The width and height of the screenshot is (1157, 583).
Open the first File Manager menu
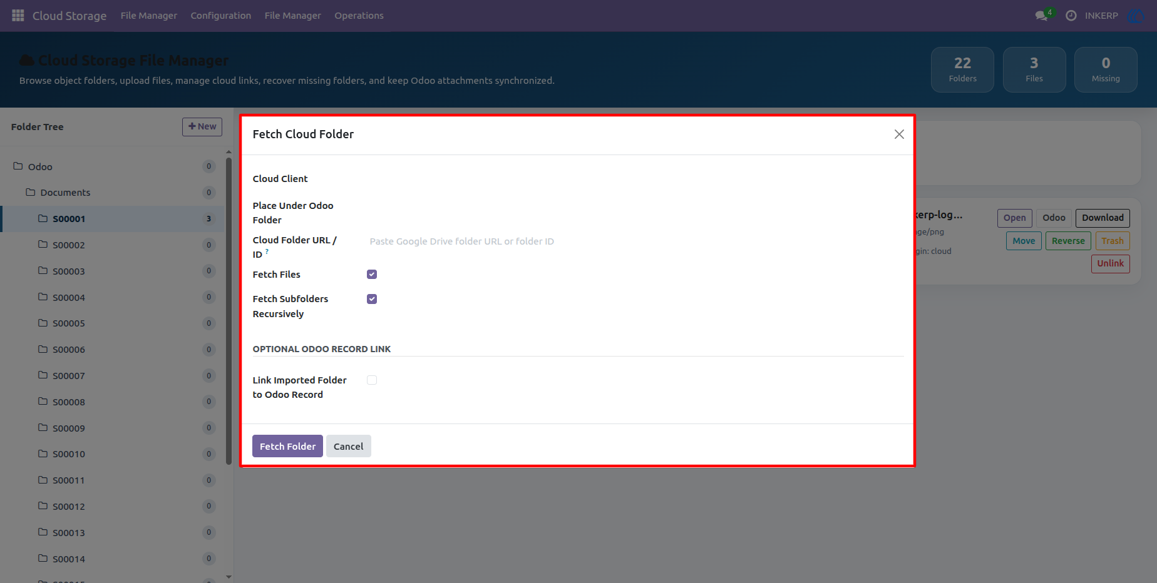click(149, 16)
